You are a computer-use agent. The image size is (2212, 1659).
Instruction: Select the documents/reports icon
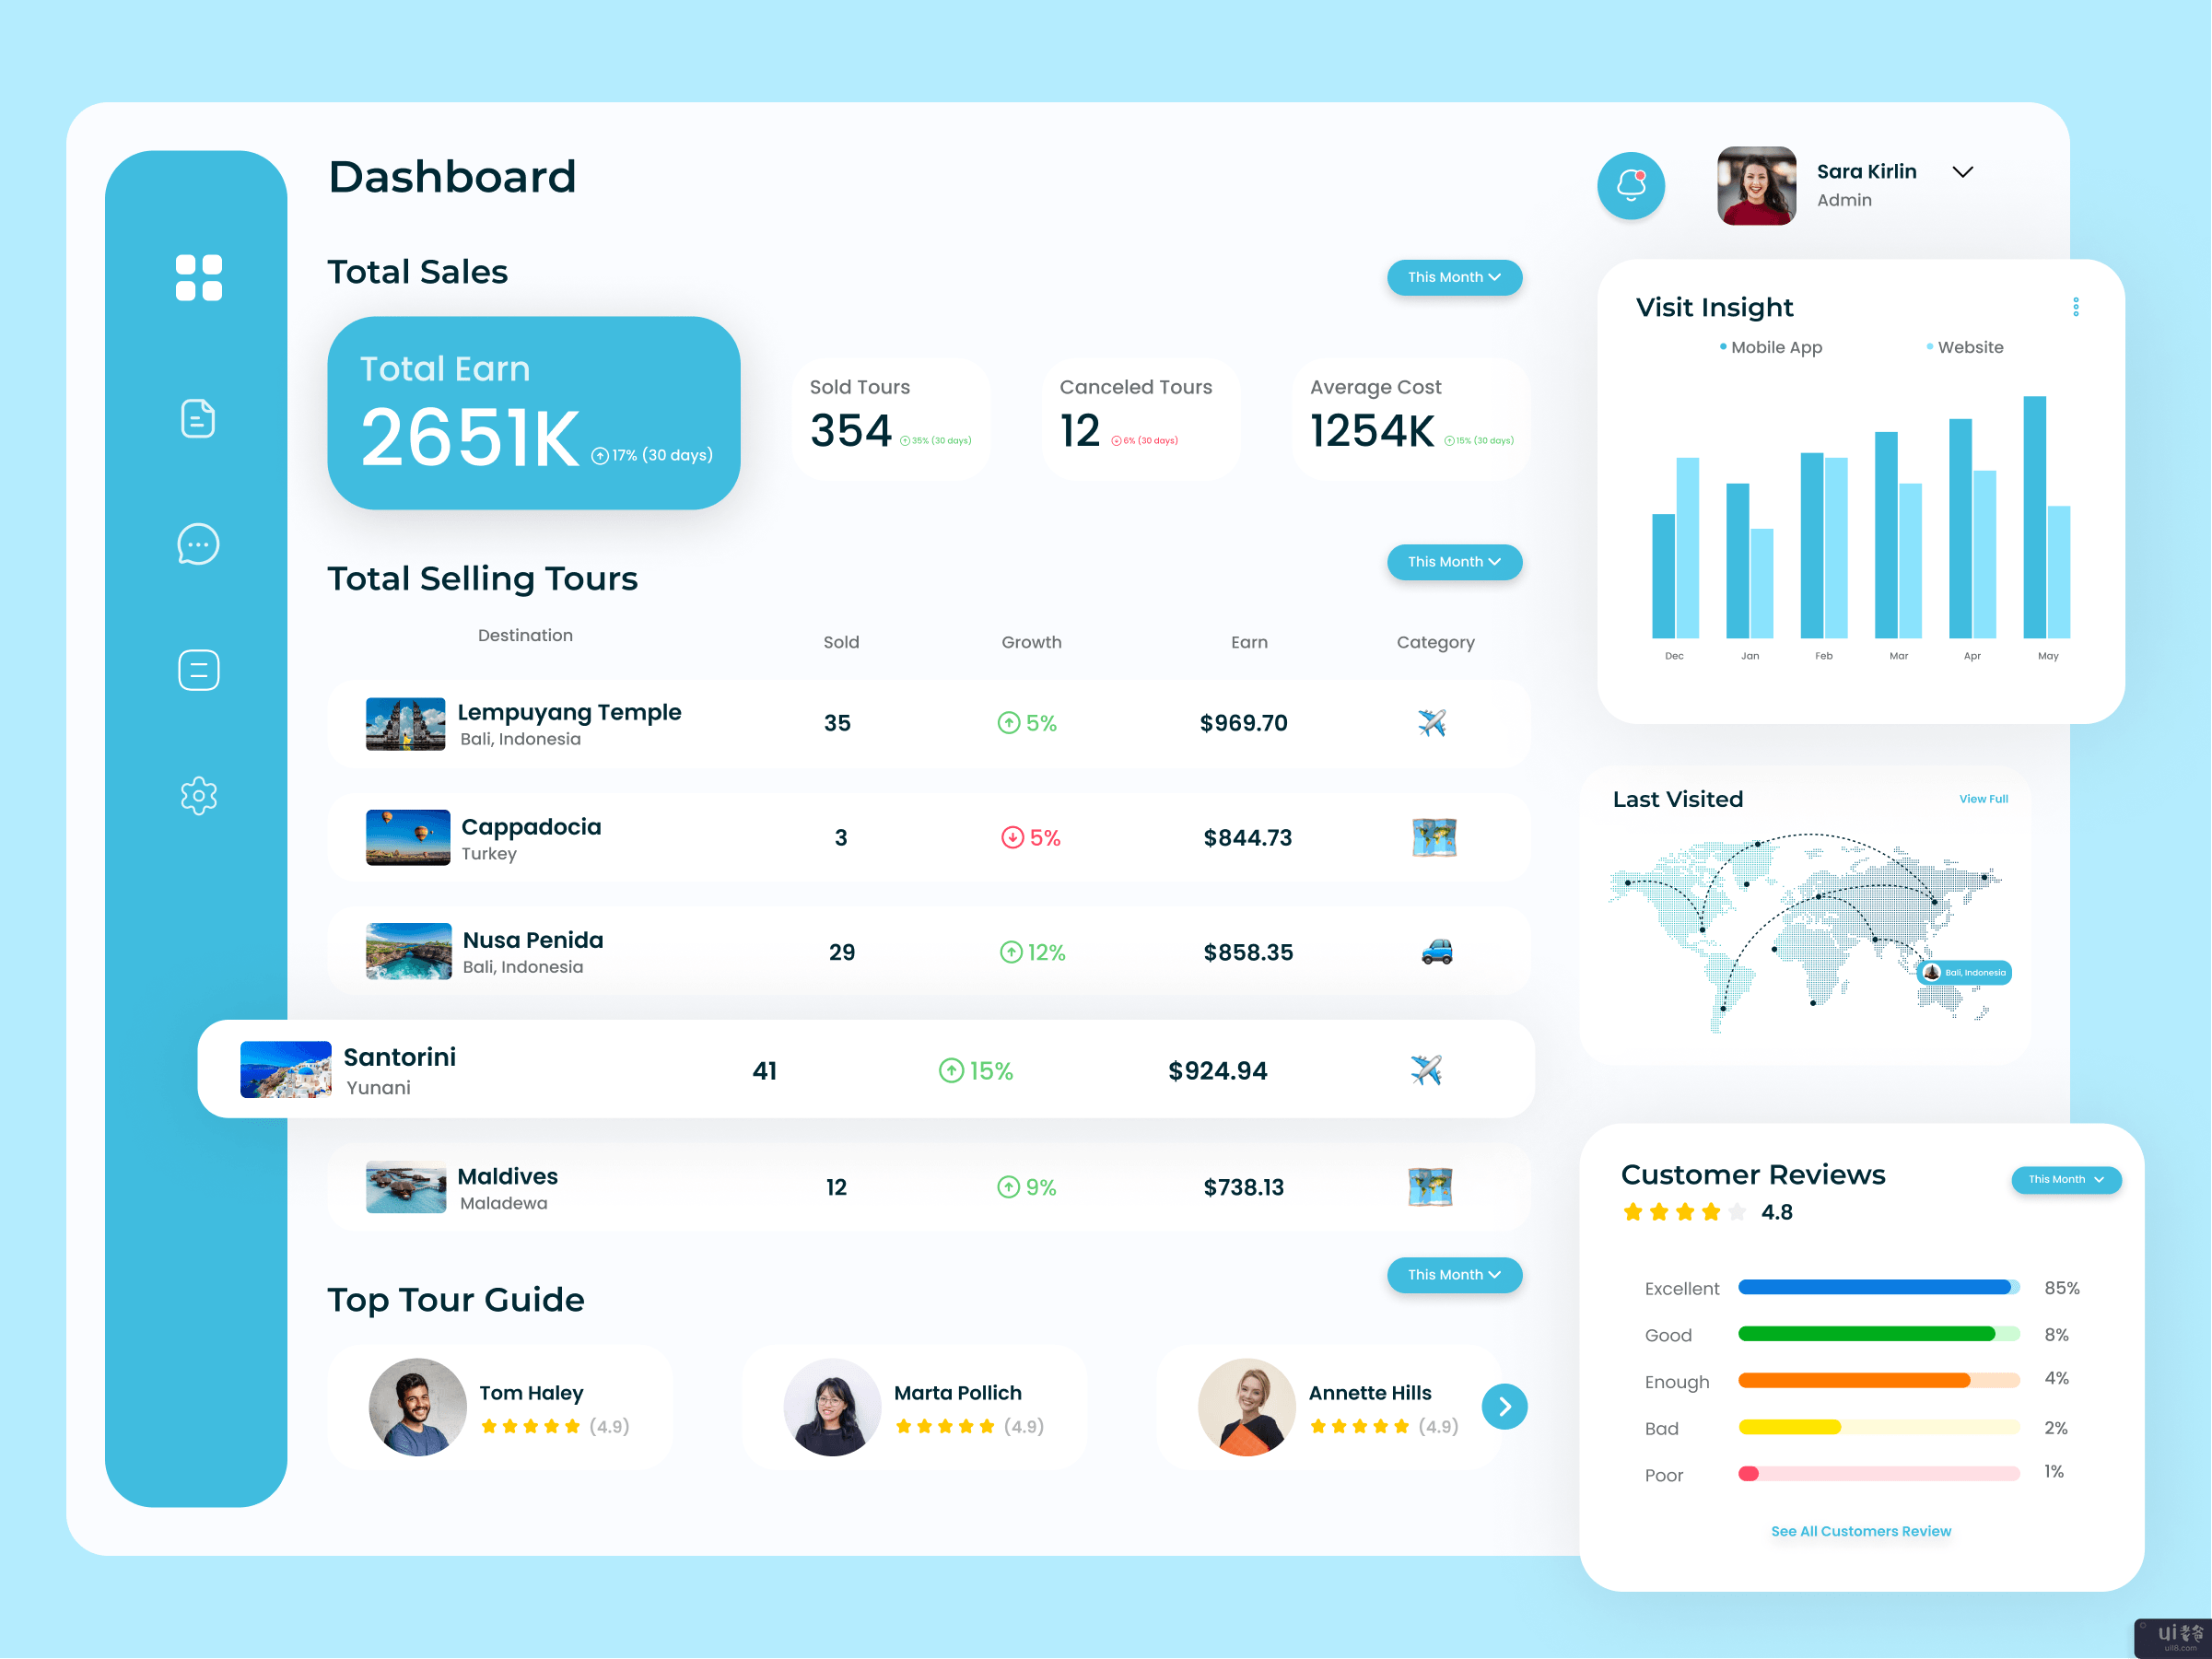(195, 413)
